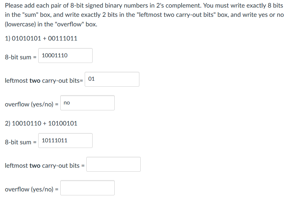Click the problem 1 "8-bit sum =" label

coord(21,57)
